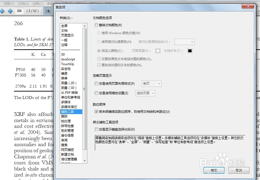Click the next page blue arrow icon
Screen dimensions: 260x180
[10, 11]
